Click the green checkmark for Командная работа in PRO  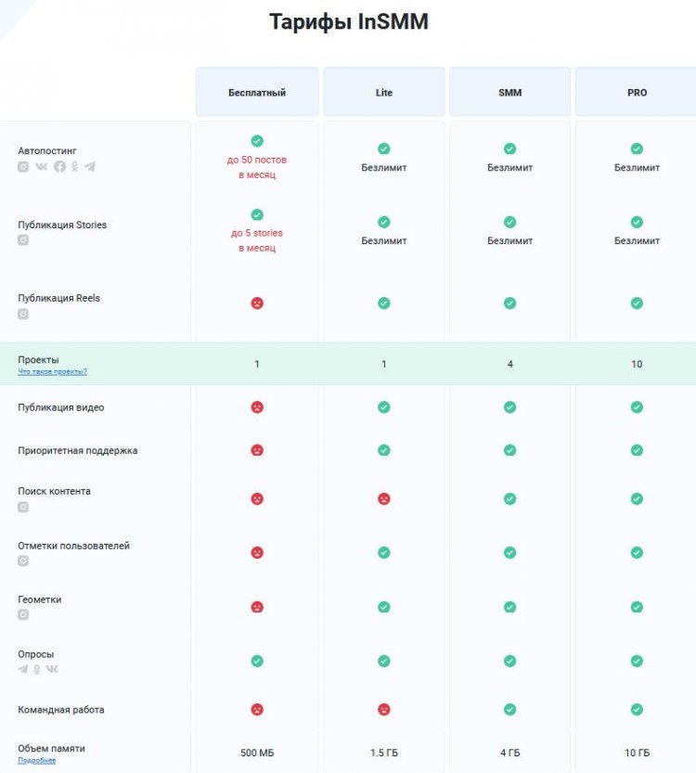(x=637, y=709)
